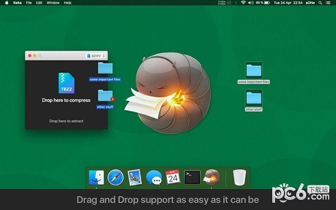The height and width of the screenshot is (210, 336).
Task: Open Calendar showing 24 in Dock
Action: (172, 177)
